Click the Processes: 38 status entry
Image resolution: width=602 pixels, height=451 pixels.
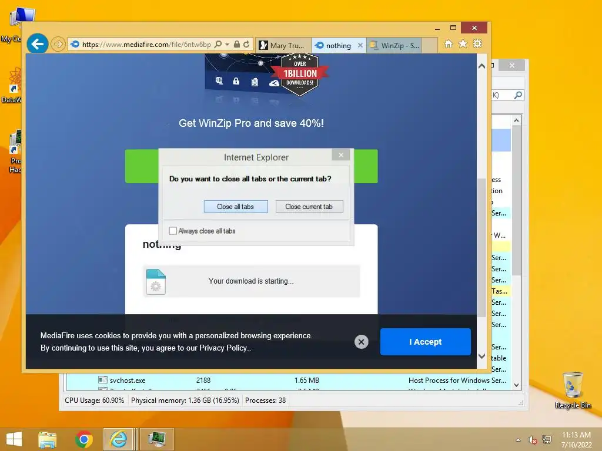click(265, 400)
